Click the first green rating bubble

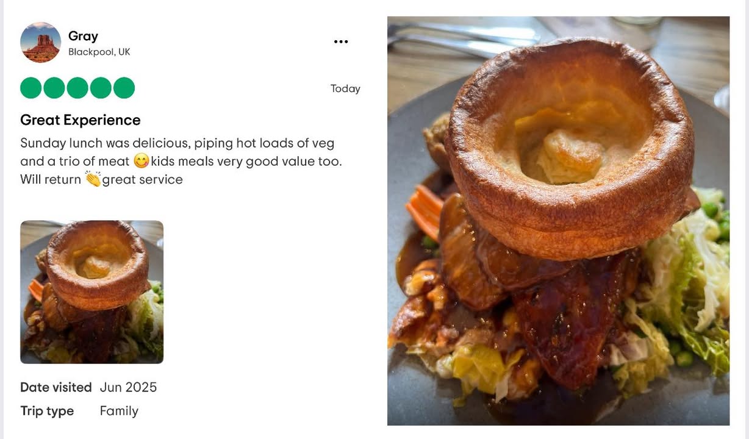pyautogui.click(x=30, y=88)
